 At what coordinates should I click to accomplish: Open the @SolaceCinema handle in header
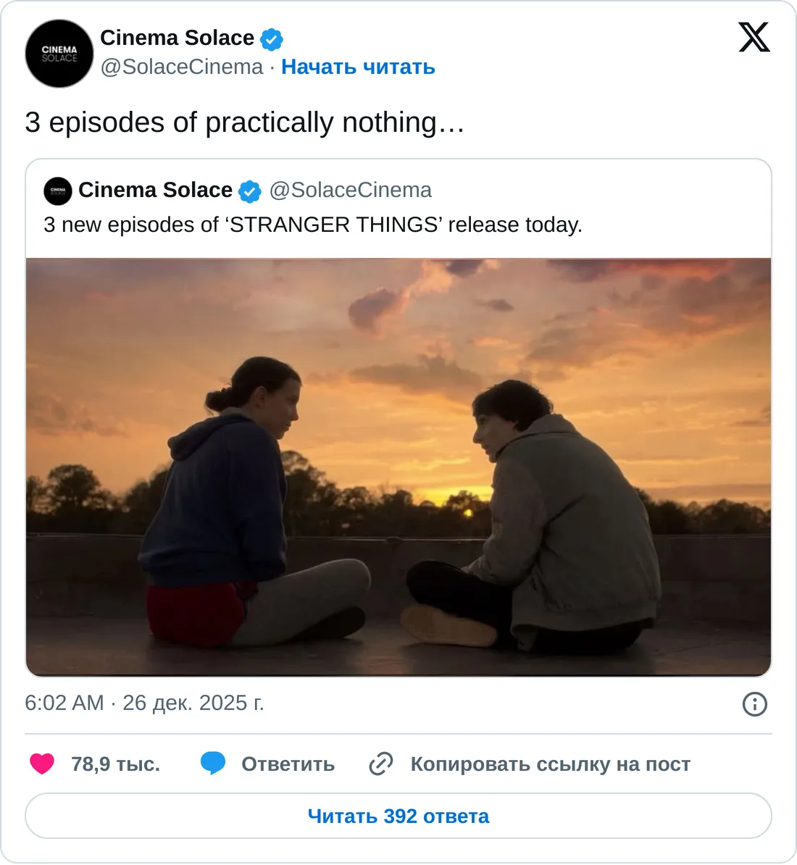[x=181, y=67]
